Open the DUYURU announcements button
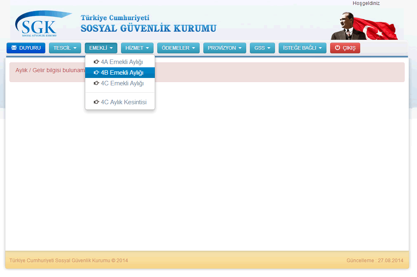 (26, 48)
